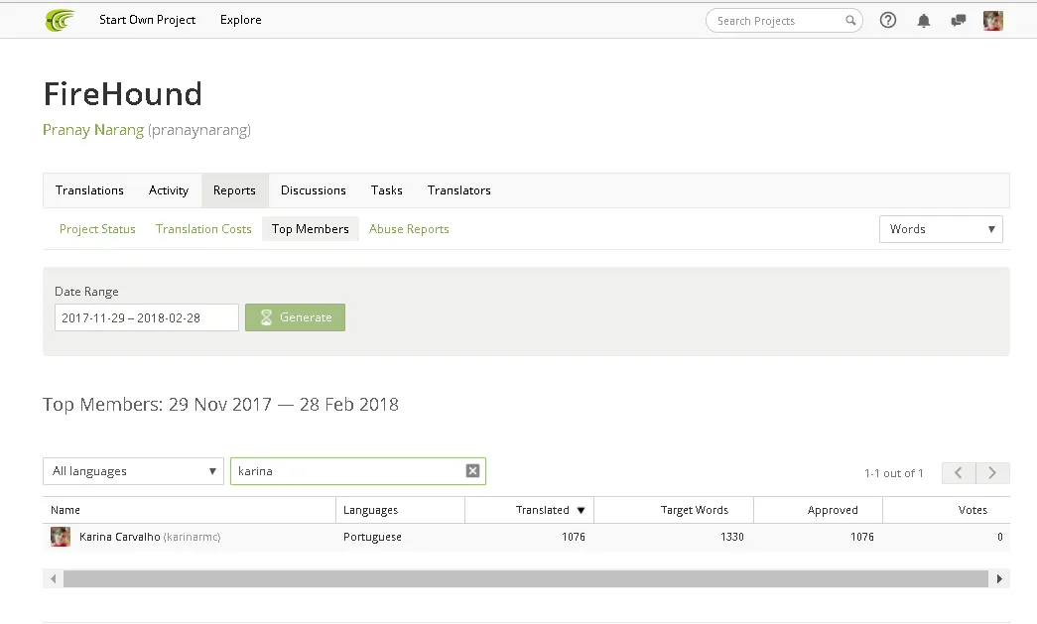Click Start Own Project link

coord(148,20)
